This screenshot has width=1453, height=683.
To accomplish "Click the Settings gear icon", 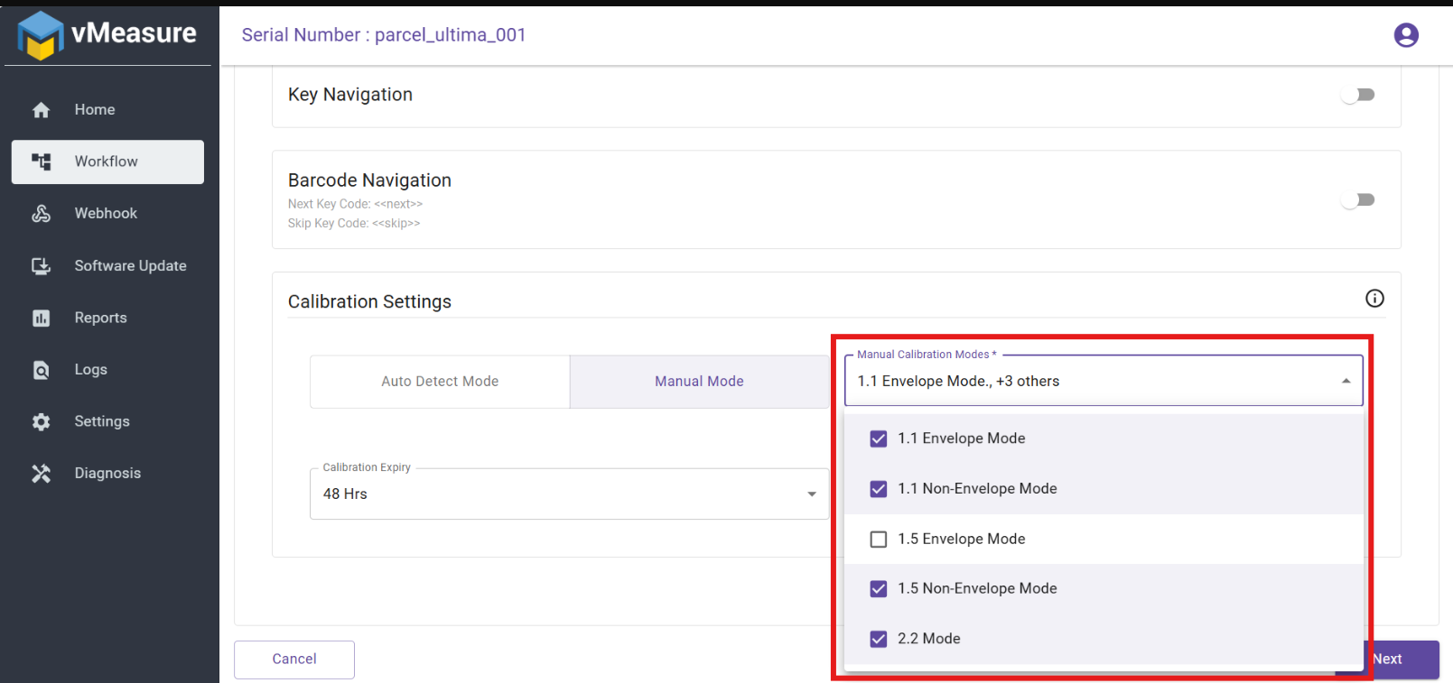I will tap(42, 422).
